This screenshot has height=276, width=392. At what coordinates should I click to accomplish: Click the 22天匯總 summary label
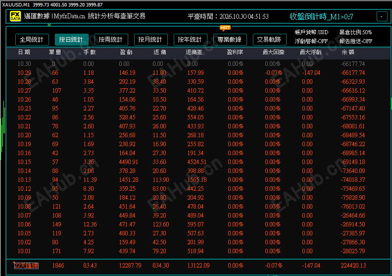26,266
